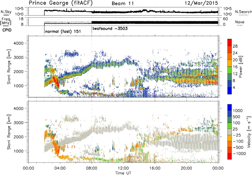252x175 pixels.
Task: Click the 'N.Sky' legend label
Action: (6, 12)
